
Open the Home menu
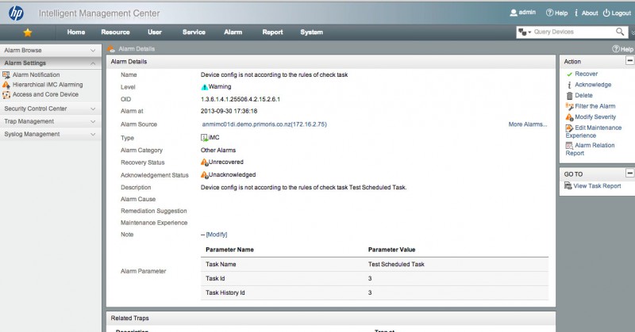click(76, 32)
